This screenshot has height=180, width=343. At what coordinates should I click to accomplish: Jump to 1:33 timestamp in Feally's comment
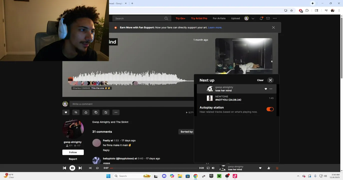tap(116, 140)
